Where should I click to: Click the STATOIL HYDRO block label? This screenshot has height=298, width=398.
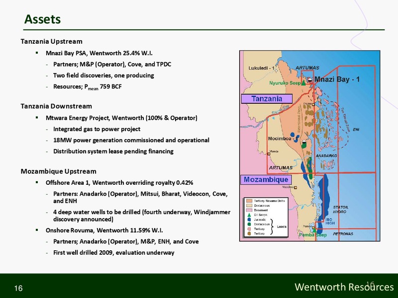(340, 209)
